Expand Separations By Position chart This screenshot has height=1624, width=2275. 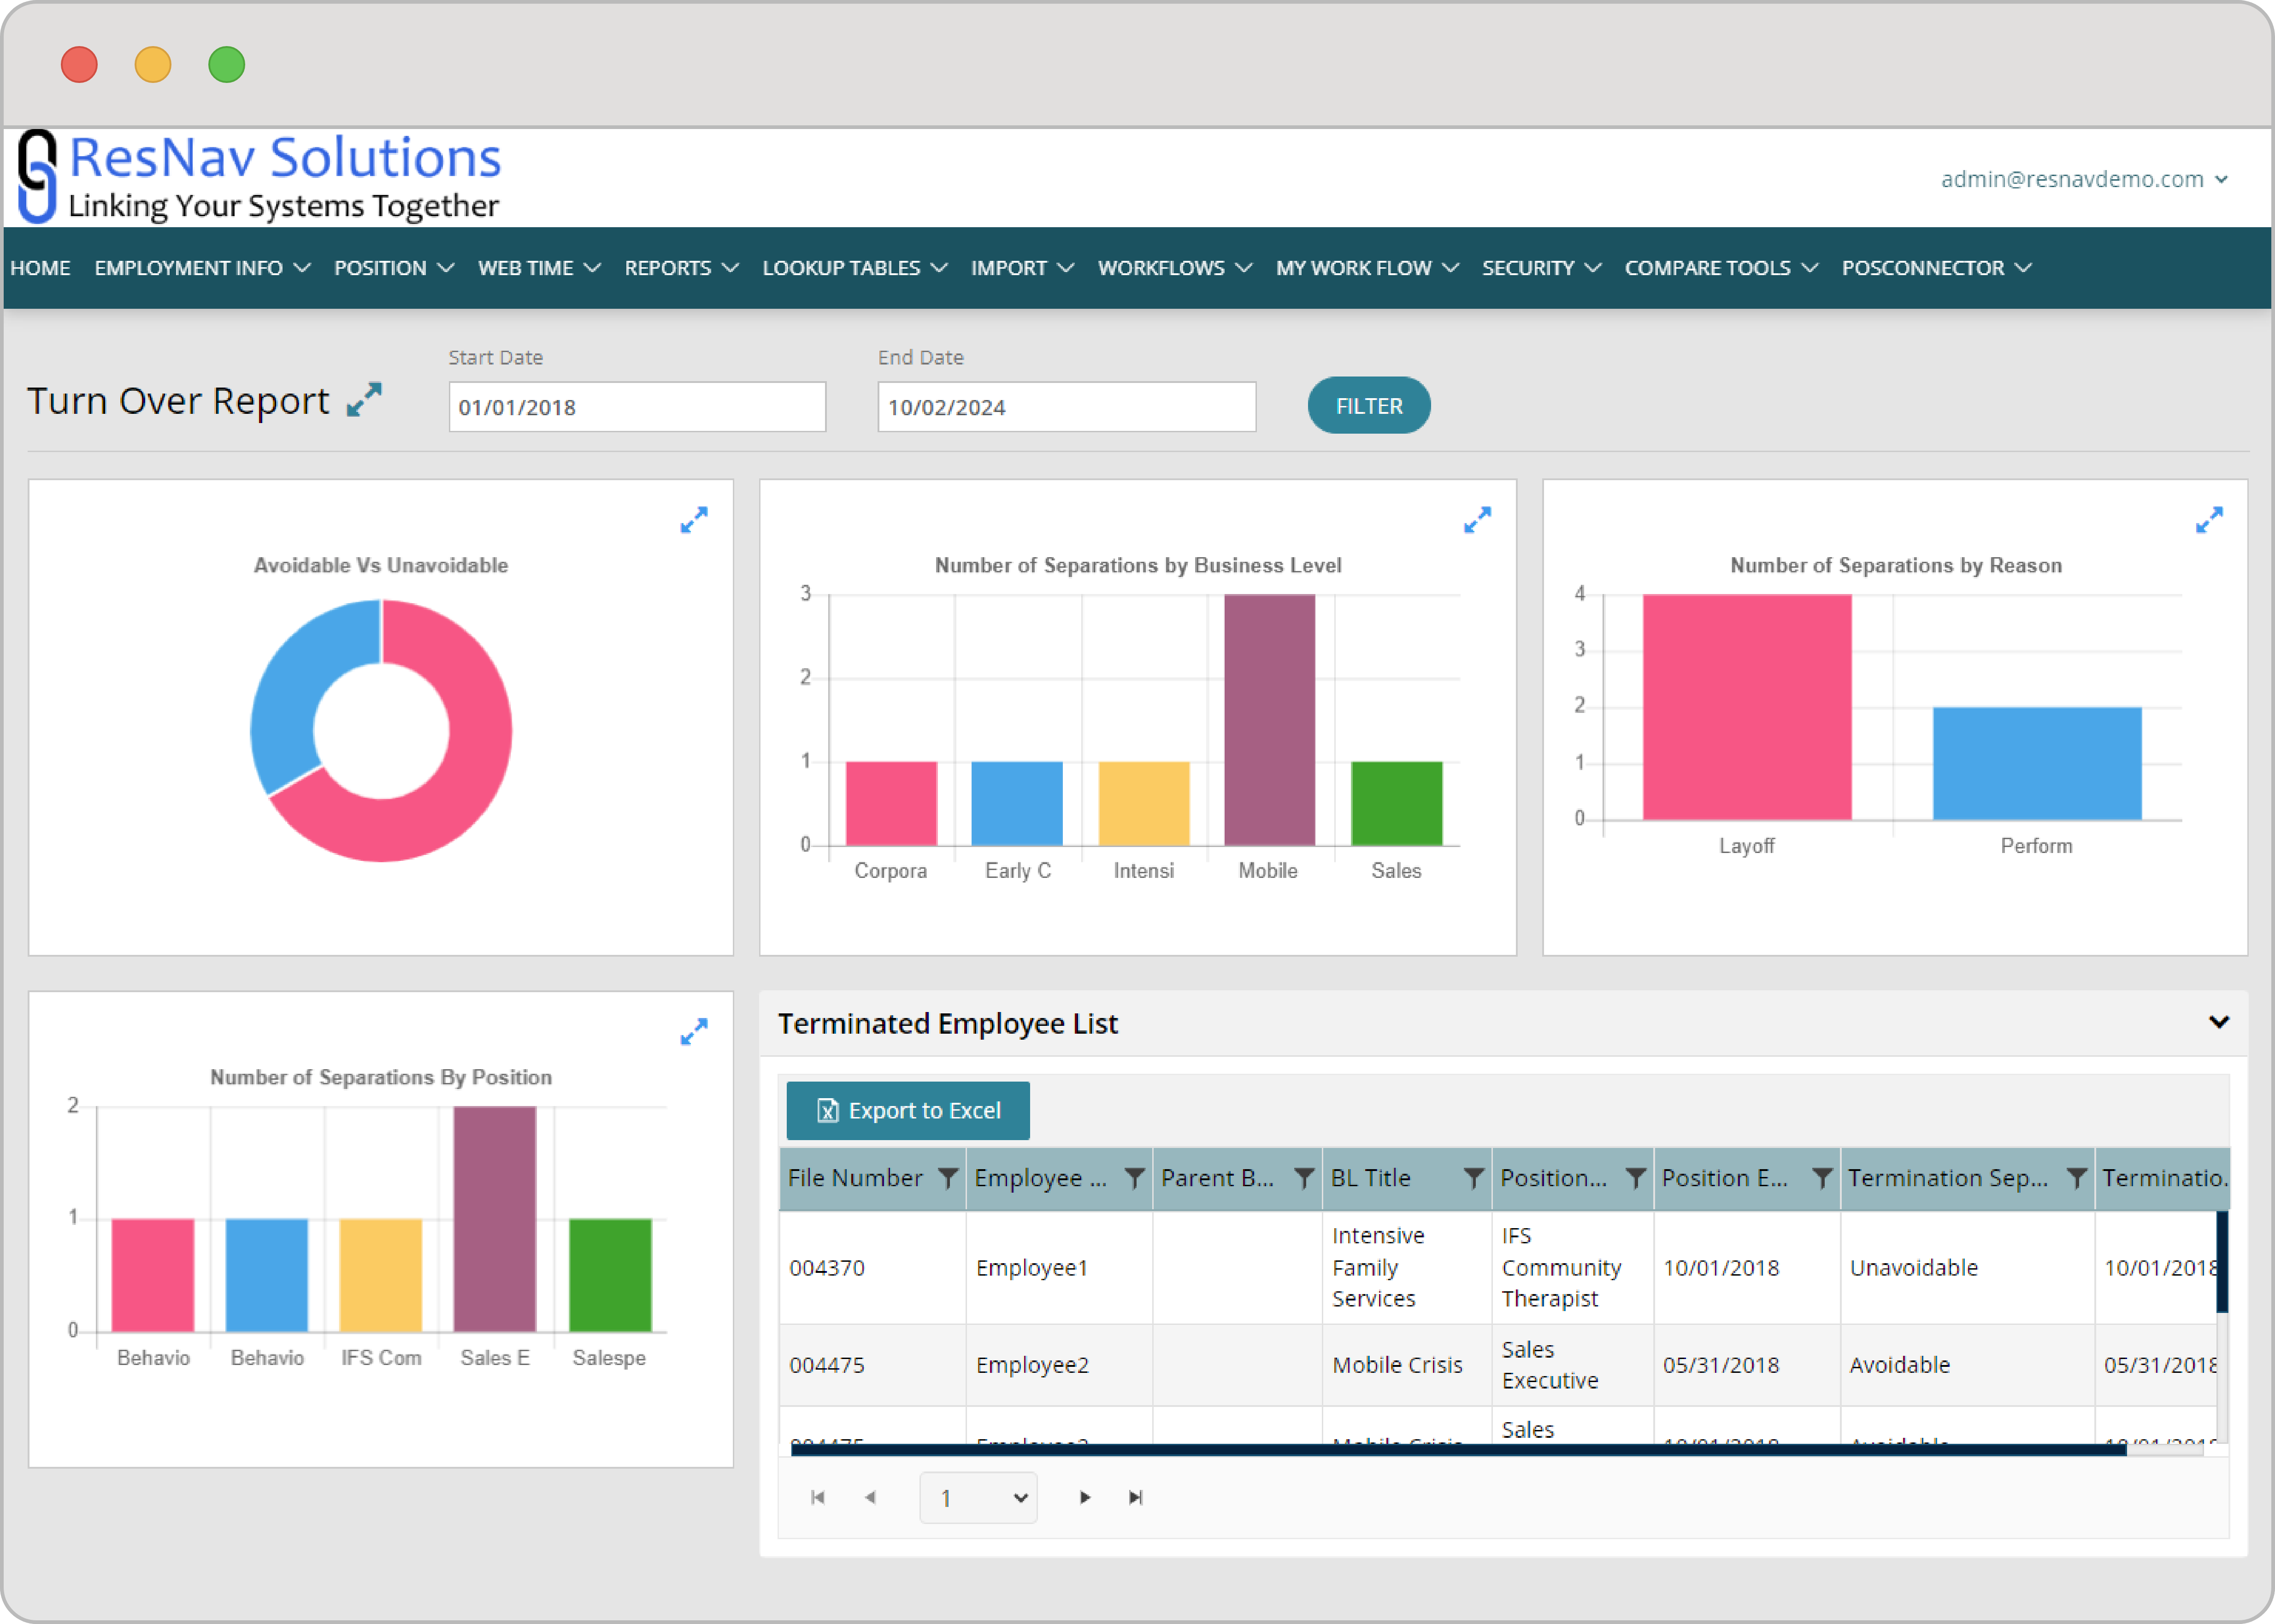pos(693,1032)
